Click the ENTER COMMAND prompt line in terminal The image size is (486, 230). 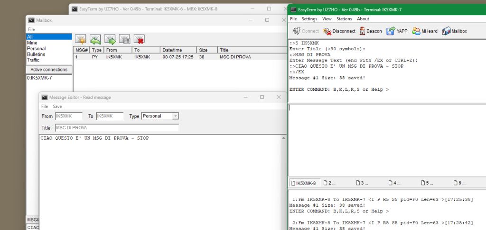[339, 89]
